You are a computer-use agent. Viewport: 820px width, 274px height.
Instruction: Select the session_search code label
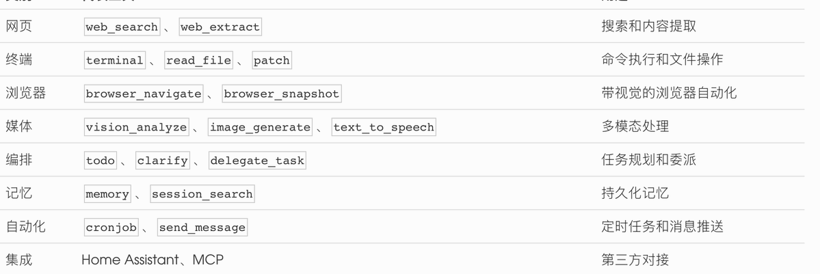pos(202,194)
